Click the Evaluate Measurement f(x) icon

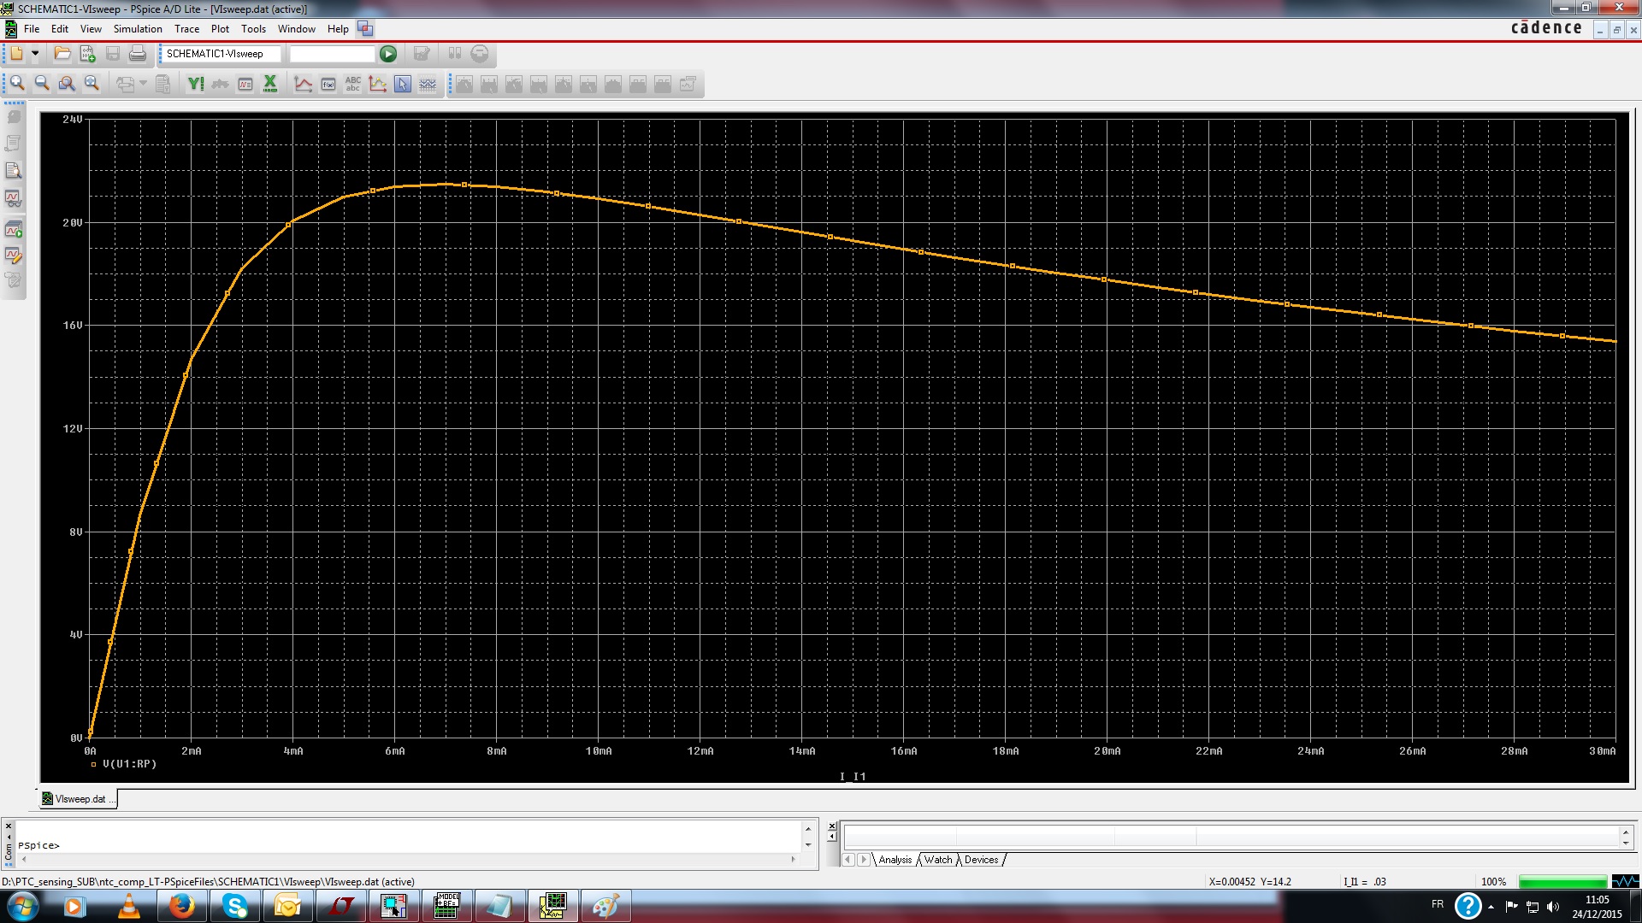point(328,84)
